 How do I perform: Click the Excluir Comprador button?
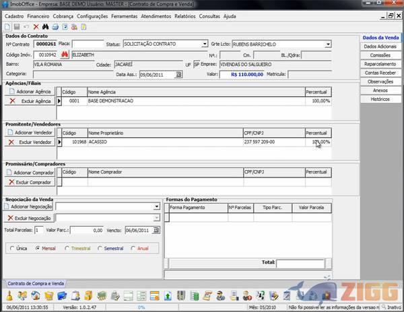point(30,182)
